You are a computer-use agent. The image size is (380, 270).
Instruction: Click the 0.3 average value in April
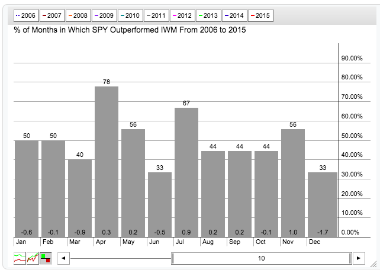click(107, 233)
